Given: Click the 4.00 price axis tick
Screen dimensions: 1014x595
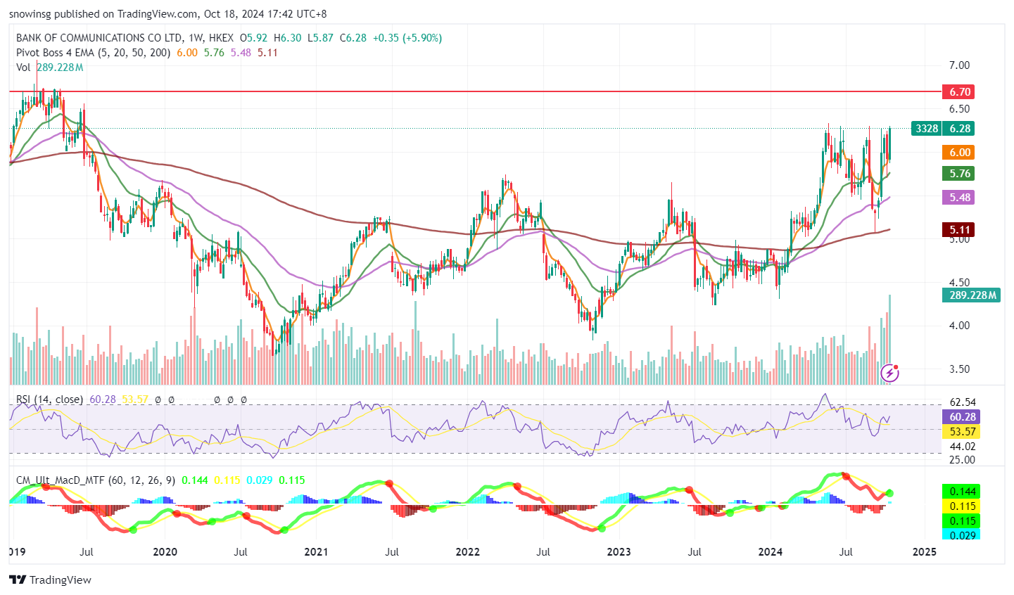Looking at the screenshot, I should (959, 326).
